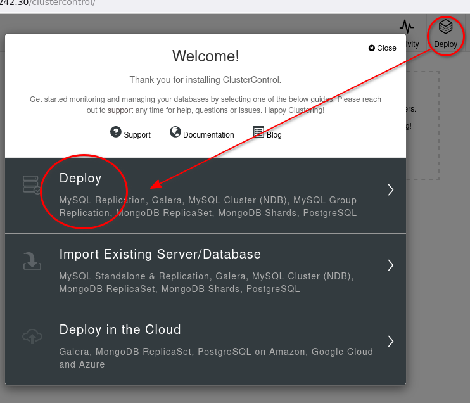Click the newspaper icon beside Blog
Viewport: 470px width, 403px height.
(x=258, y=132)
